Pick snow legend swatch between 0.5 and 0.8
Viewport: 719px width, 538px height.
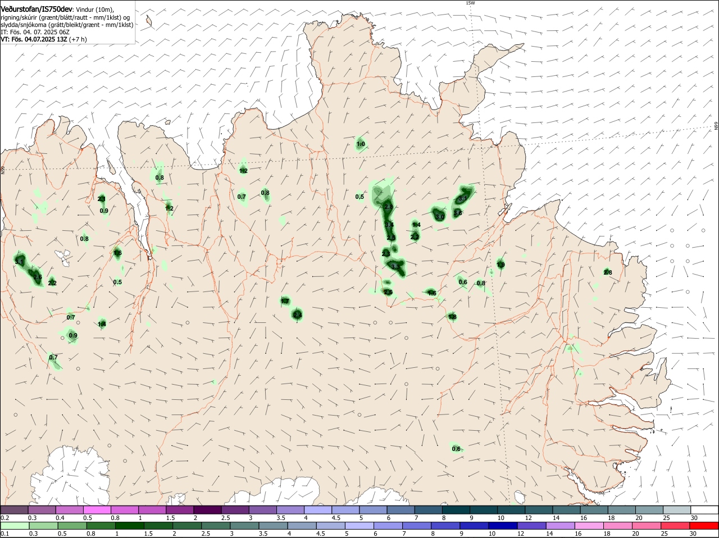97,509
